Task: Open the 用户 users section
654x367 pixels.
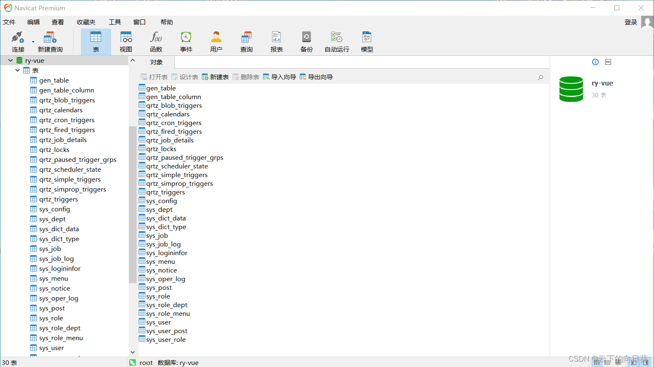Action: point(216,42)
